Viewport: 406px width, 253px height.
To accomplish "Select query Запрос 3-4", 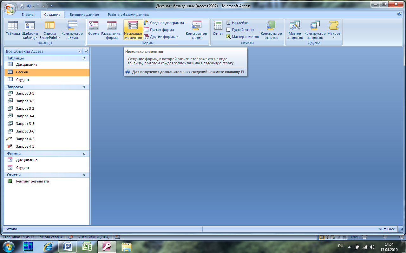I will [x=47, y=116].
